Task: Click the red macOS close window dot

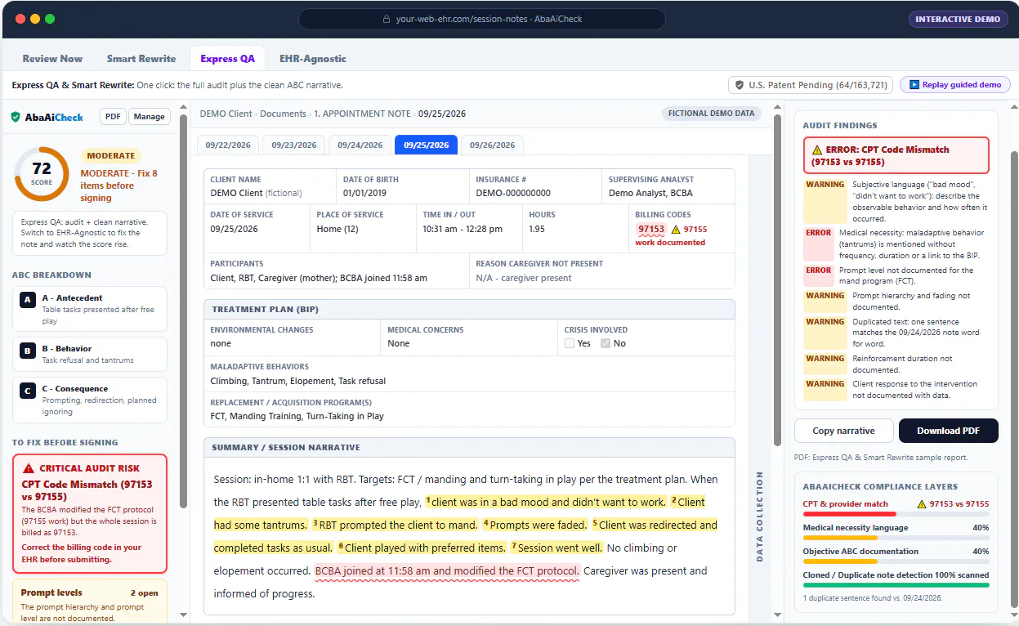Action: 20,19
